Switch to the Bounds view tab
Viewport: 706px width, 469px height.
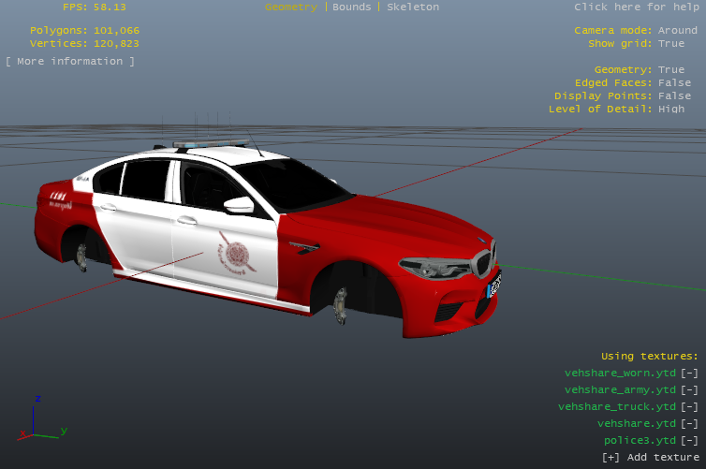coord(352,7)
